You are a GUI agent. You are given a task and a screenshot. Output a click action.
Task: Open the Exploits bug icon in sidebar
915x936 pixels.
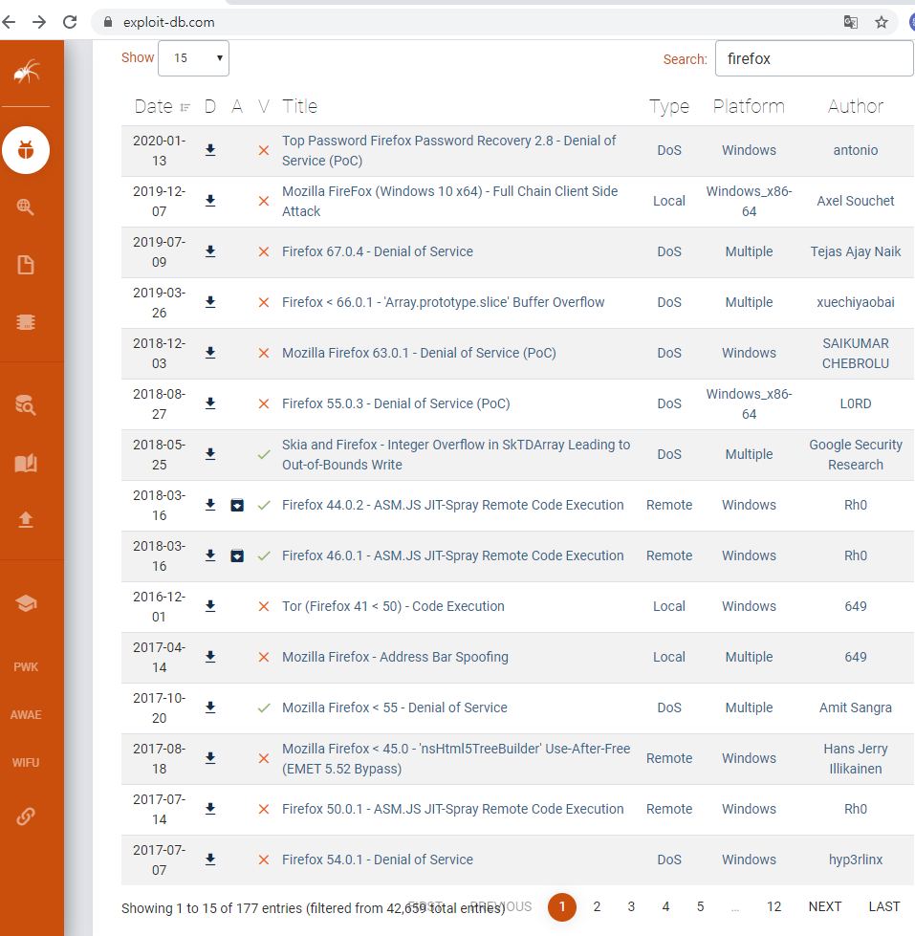click(x=26, y=150)
